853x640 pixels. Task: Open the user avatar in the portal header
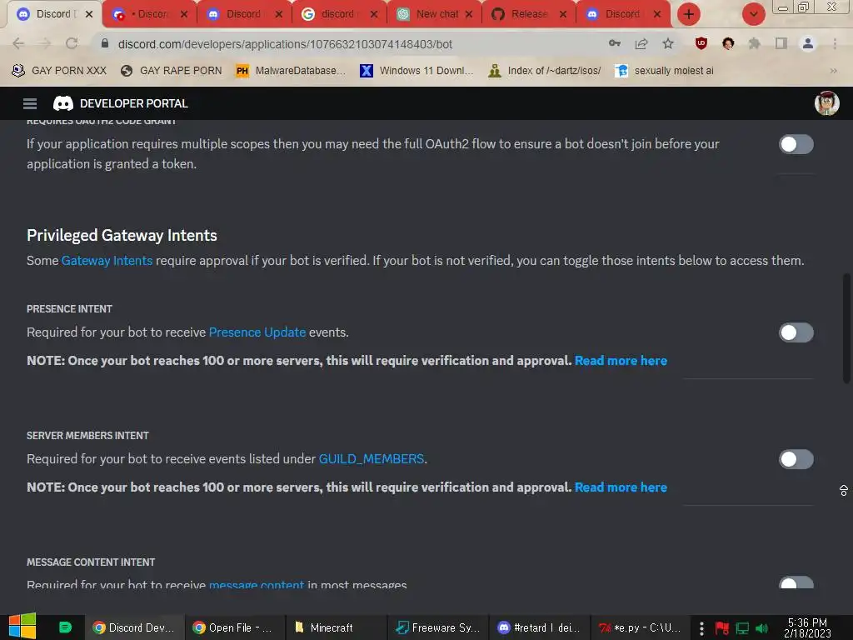click(x=826, y=103)
